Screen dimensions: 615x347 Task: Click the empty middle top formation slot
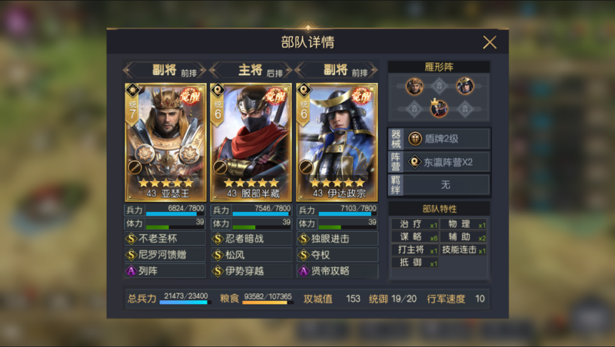pyautogui.click(x=439, y=86)
